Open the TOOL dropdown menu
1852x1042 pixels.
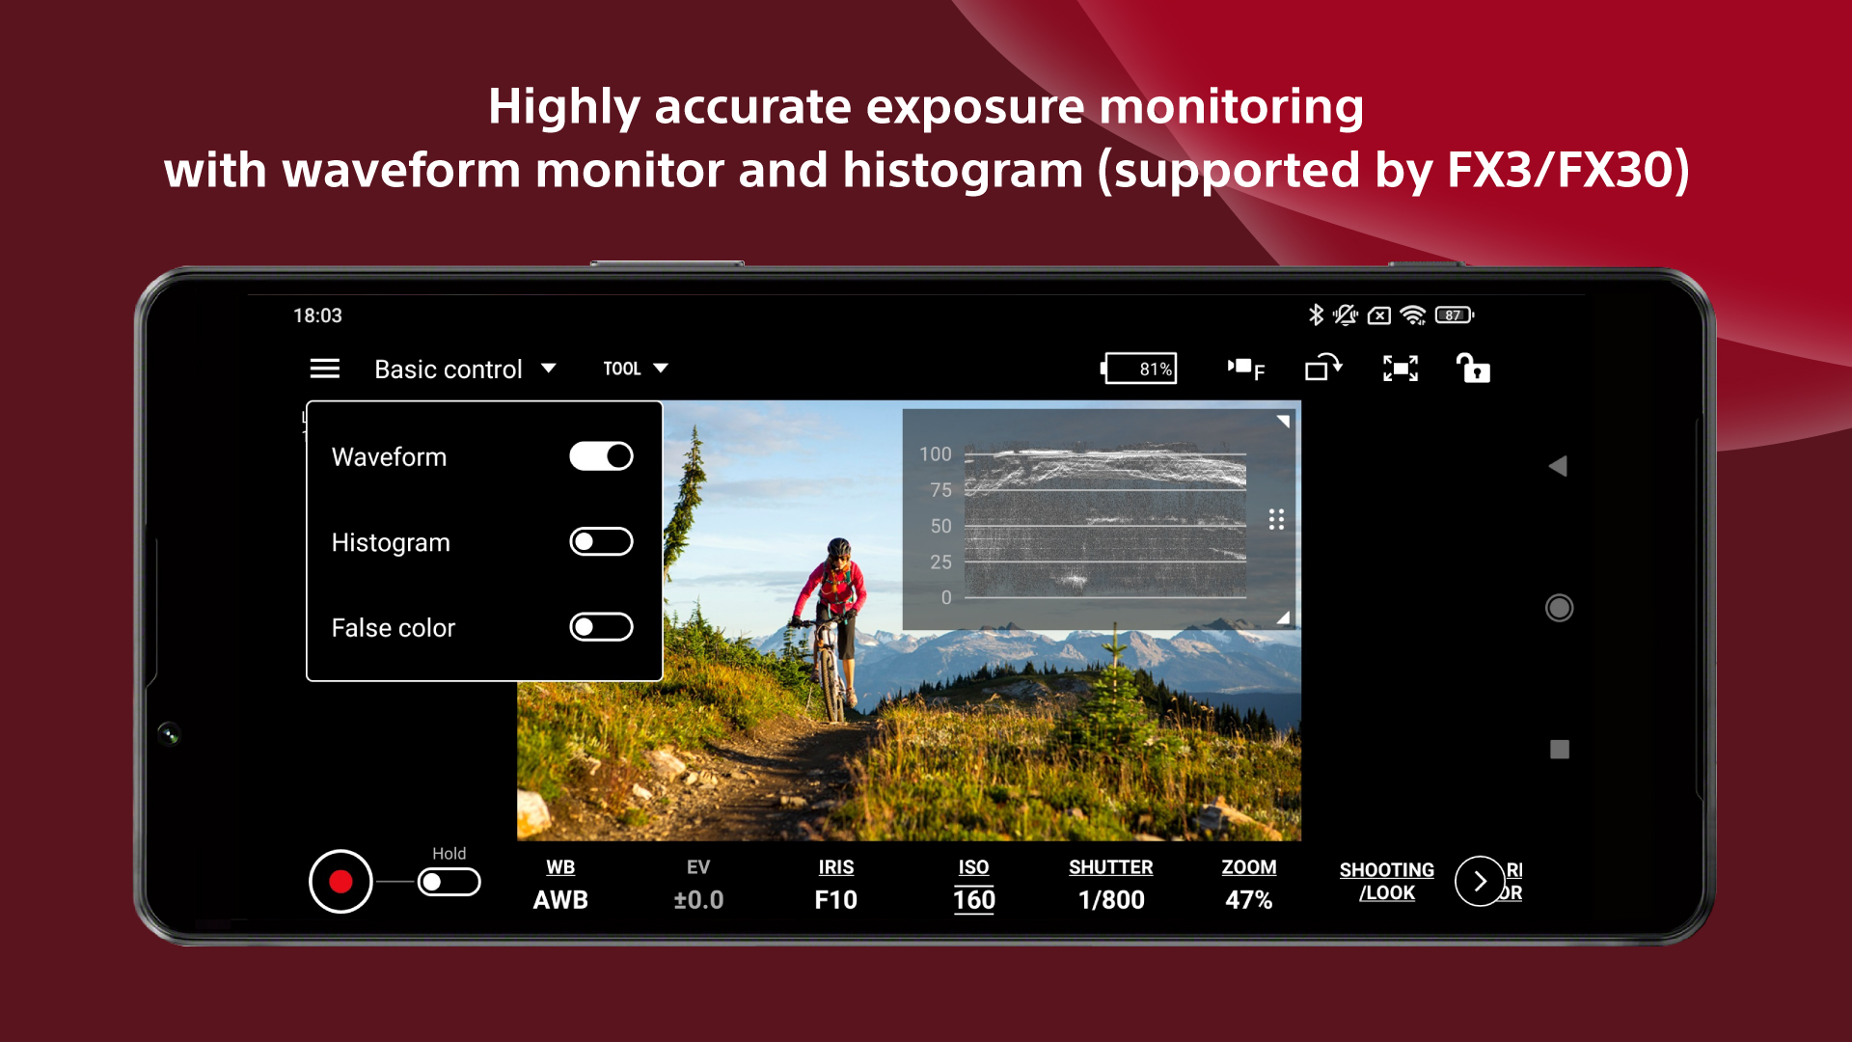(x=635, y=369)
